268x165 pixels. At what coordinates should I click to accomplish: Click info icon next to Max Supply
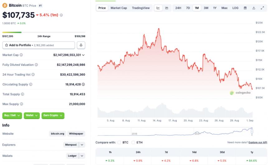(21, 104)
